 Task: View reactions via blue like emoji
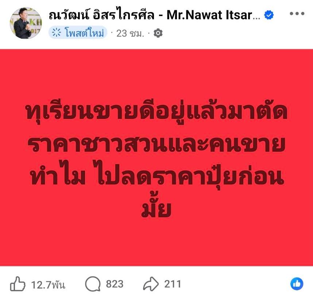pyautogui.click(x=297, y=284)
